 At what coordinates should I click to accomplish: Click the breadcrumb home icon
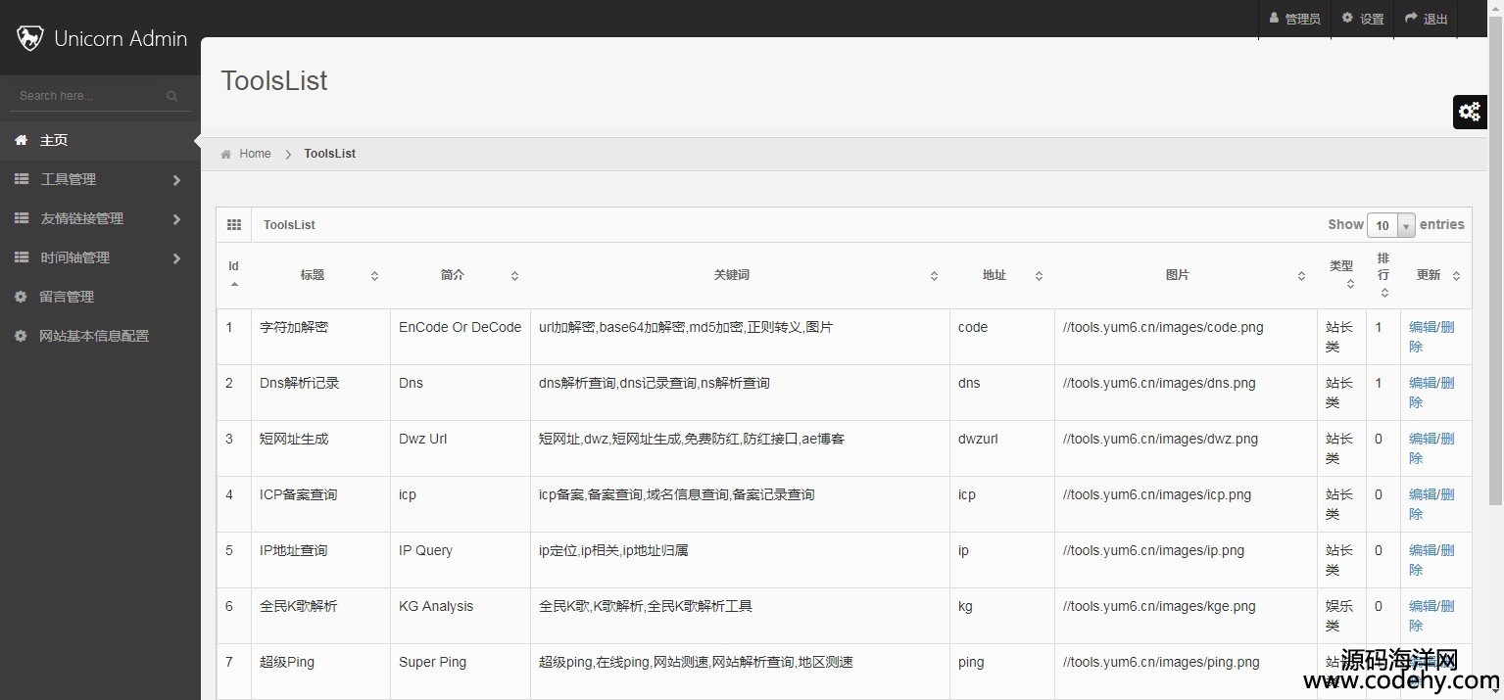[x=226, y=154]
